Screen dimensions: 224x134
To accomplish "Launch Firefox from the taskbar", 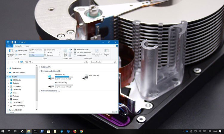I will (x=75, y=131).
